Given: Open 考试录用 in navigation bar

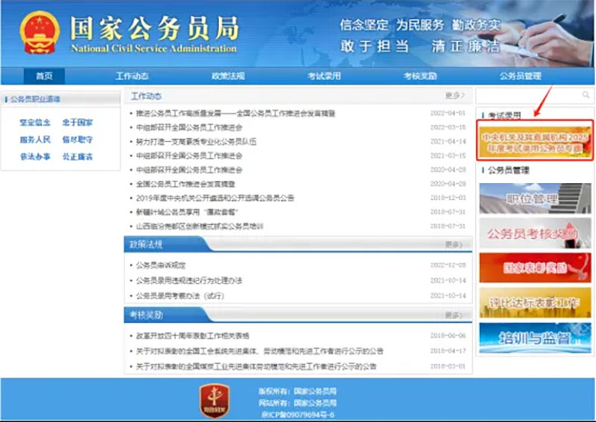Looking at the screenshot, I should click(x=324, y=76).
